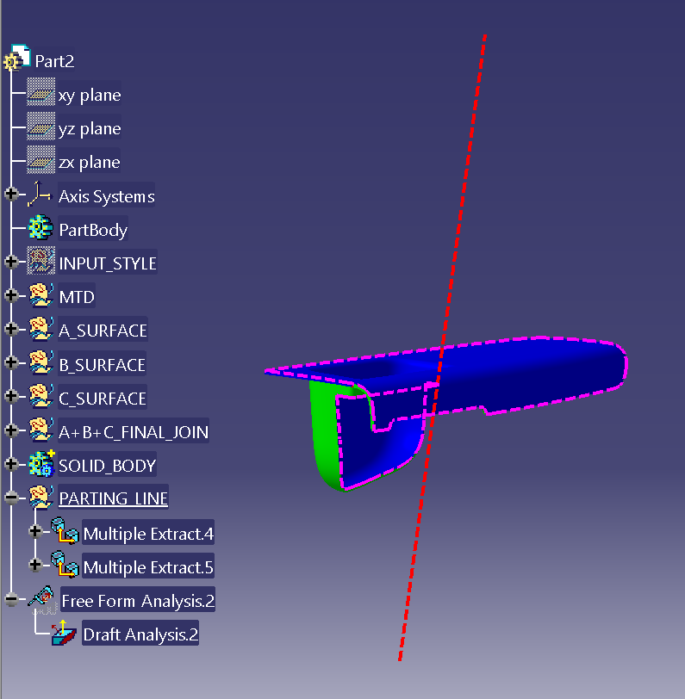Expand the SOLID_BODY node
Screen dimensions: 685x699
point(11,464)
